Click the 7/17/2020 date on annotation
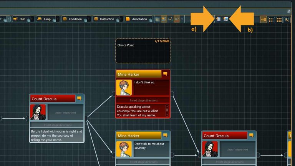The height and width of the screenshot is (166, 295). pyautogui.click(x=162, y=41)
